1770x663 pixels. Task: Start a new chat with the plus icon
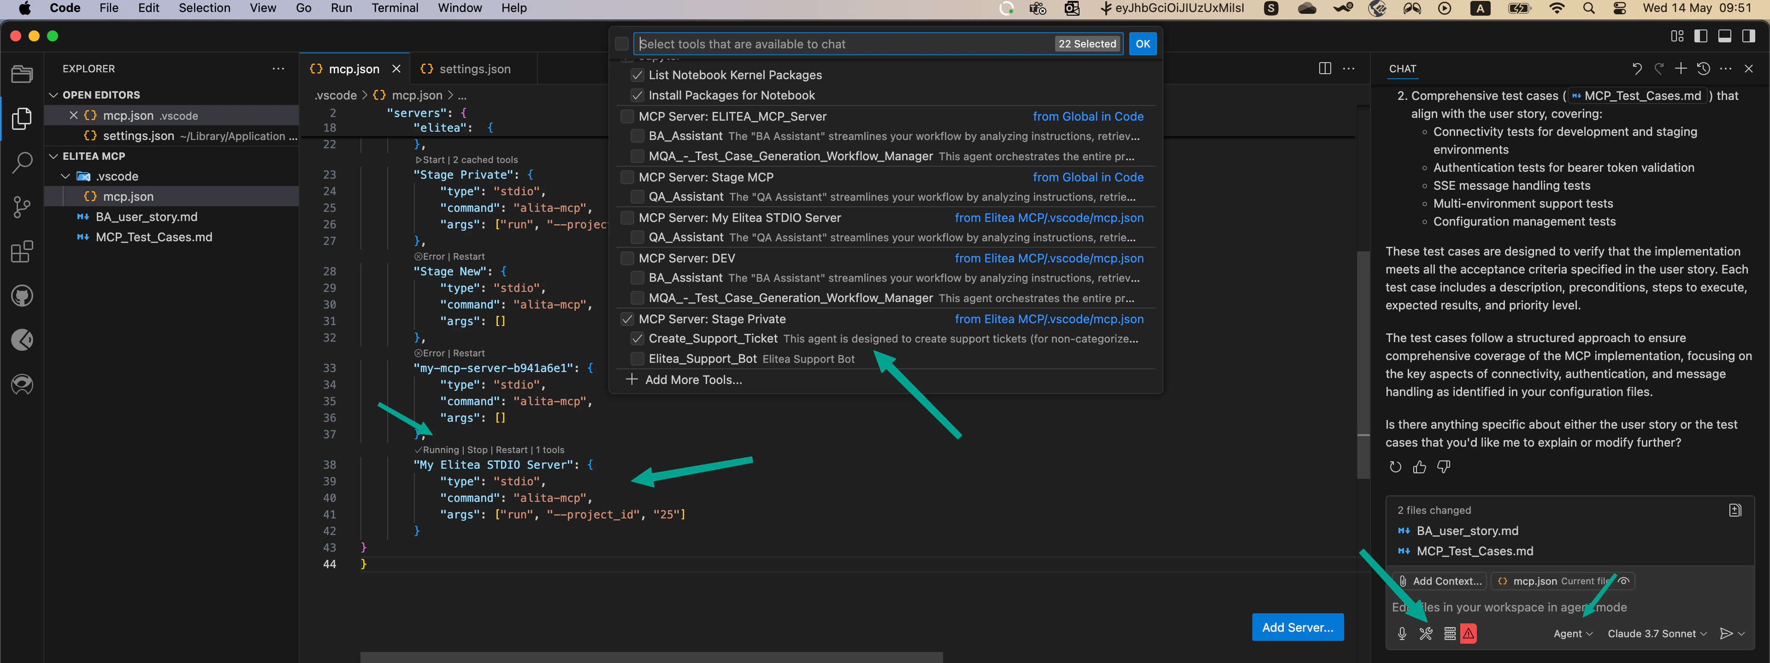[x=1681, y=69]
